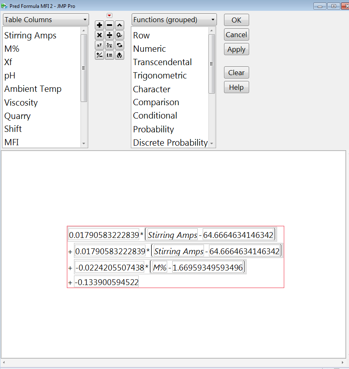This screenshot has width=349, height=369.
Task: Click the plus keypad icon
Action: pyautogui.click(x=99, y=25)
